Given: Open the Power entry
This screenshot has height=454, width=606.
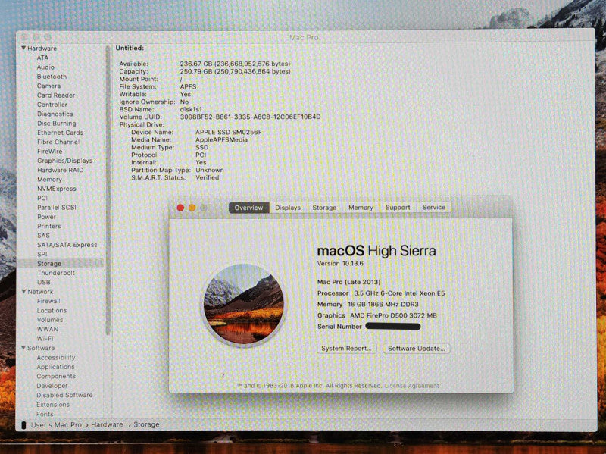Looking at the screenshot, I should [46, 217].
